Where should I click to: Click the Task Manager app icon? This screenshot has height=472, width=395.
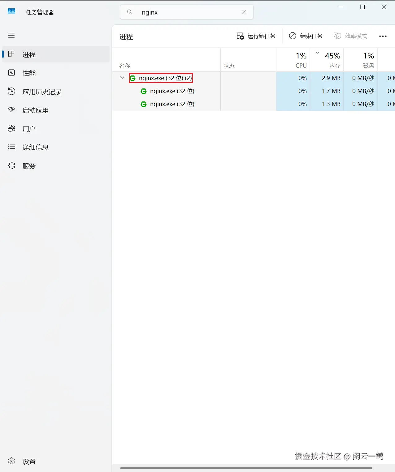[11, 11]
